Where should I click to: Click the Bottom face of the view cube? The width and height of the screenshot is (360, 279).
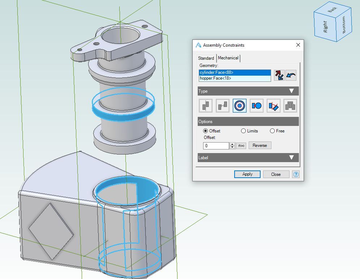pyautogui.click(x=344, y=25)
